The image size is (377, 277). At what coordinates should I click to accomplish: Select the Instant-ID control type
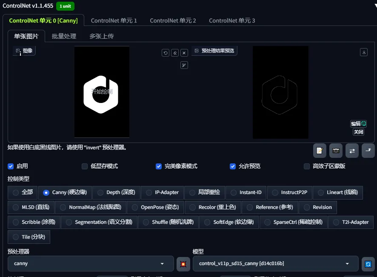[246, 193]
